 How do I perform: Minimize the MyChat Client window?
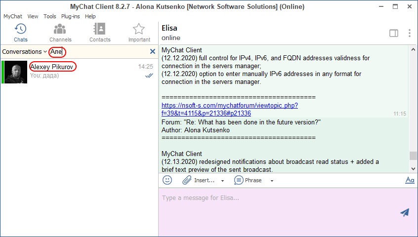381,6
